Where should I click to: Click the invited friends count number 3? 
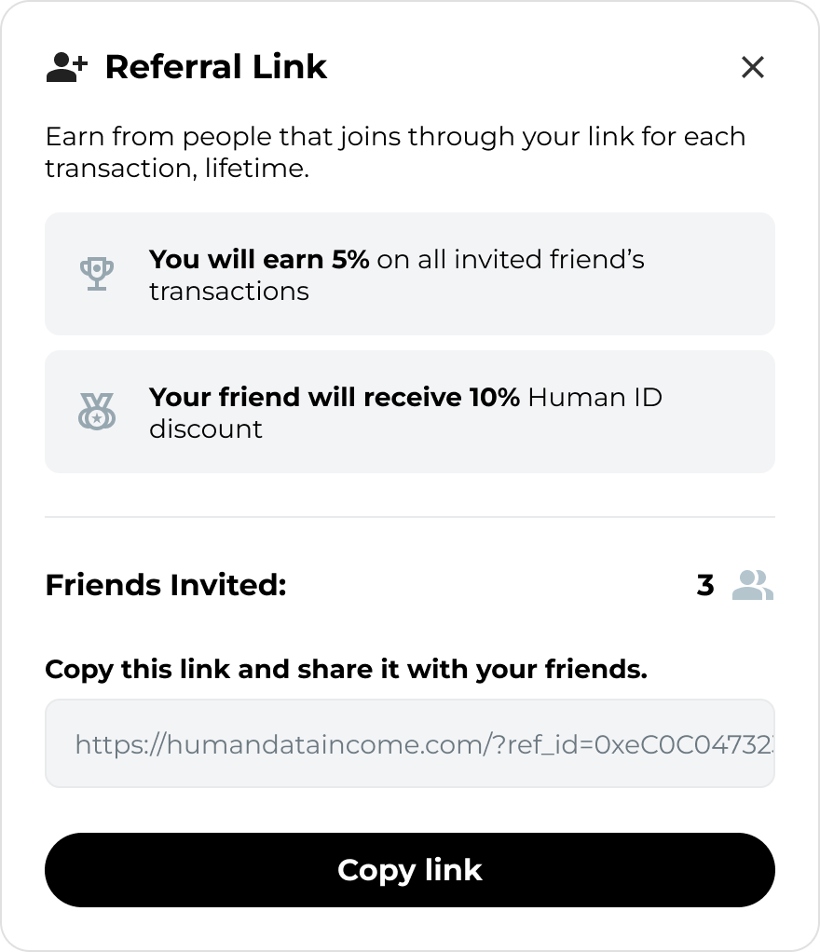point(705,585)
